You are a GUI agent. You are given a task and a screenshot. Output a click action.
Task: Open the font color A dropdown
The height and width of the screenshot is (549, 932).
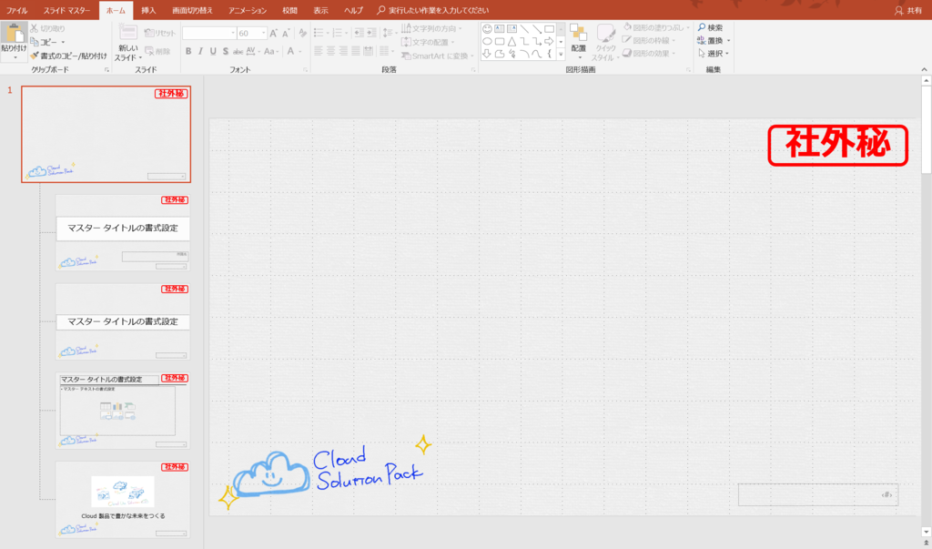pyautogui.click(x=294, y=51)
